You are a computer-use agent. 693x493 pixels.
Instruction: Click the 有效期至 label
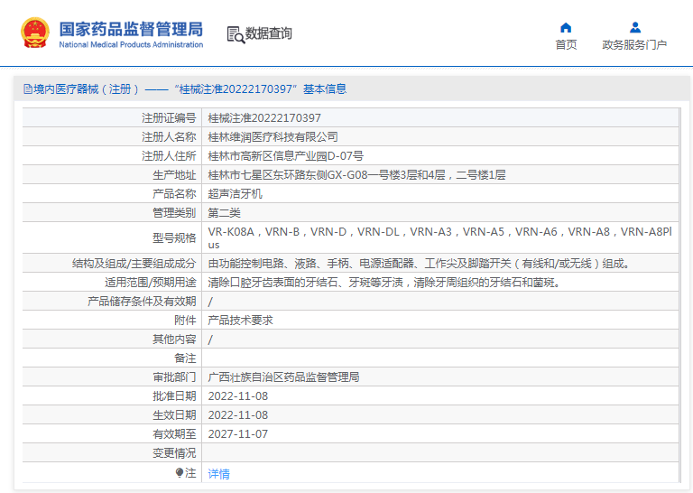[174, 434]
